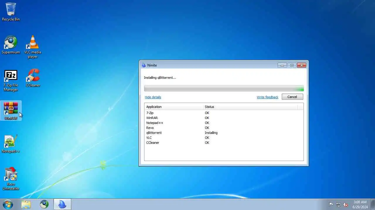Click the "Installing qBittorrent…" status text
This screenshot has height=210, width=375.
tap(160, 78)
